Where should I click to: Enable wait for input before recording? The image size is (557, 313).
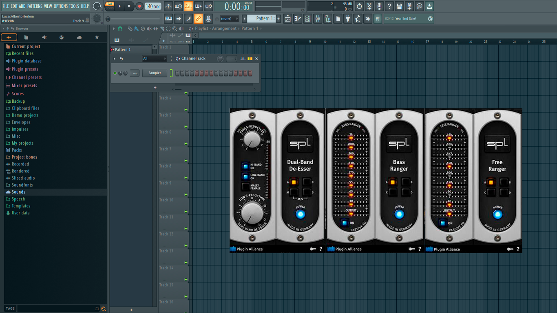pos(178,6)
